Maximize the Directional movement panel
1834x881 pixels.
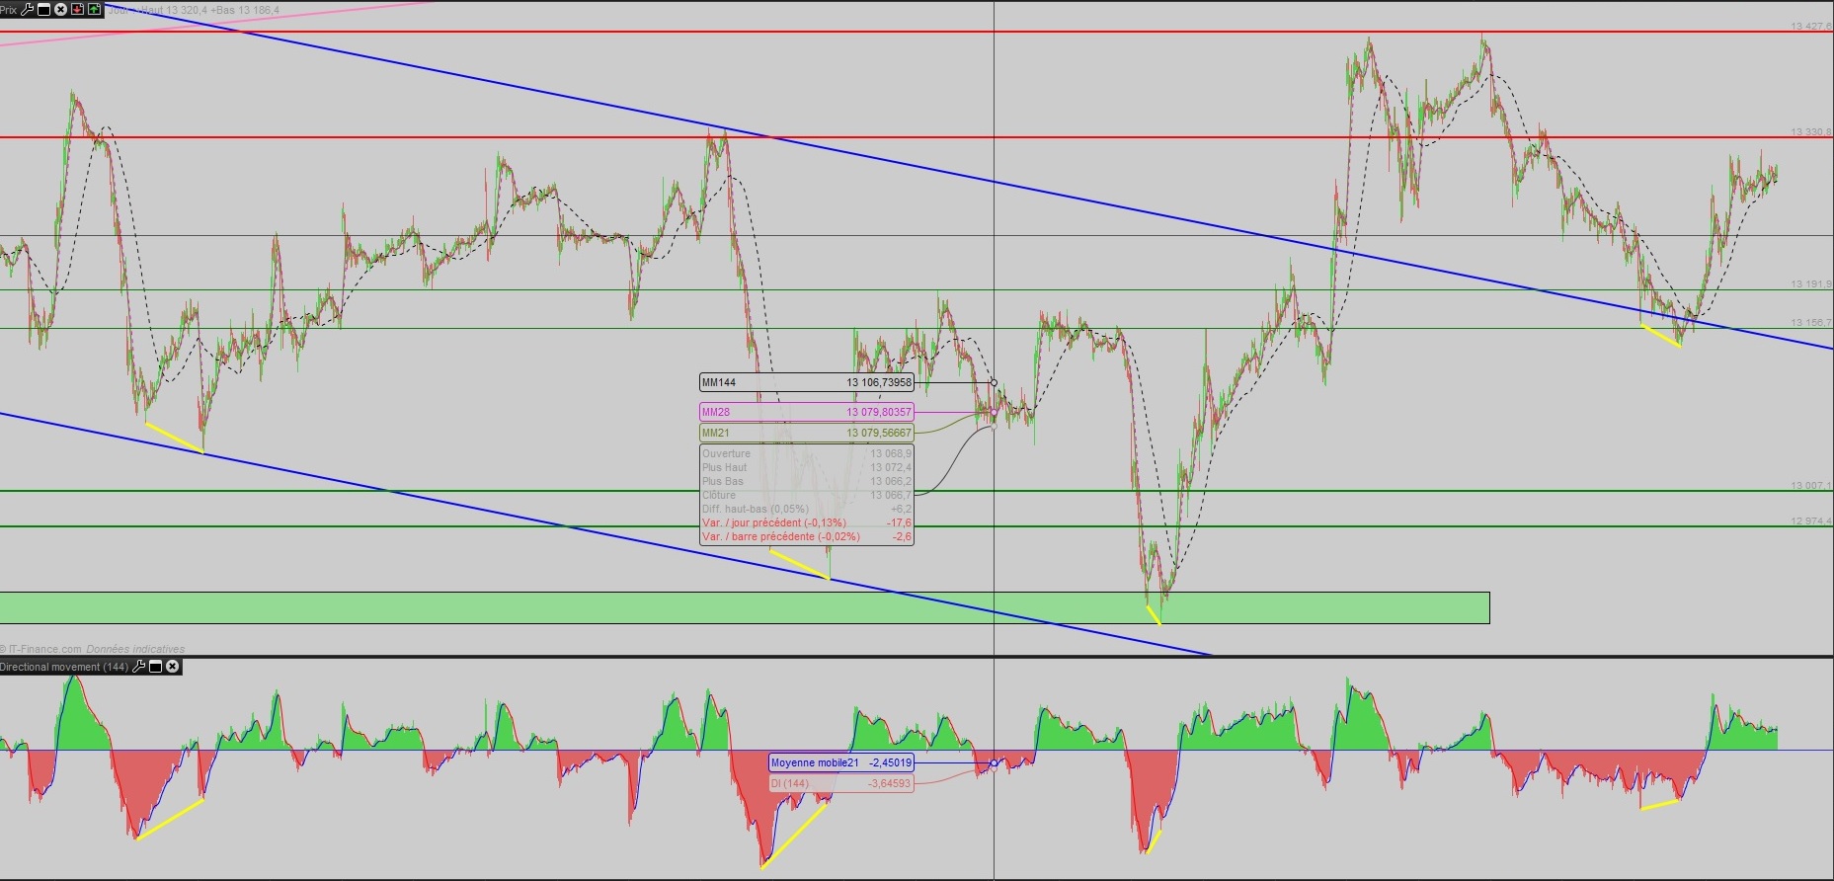(155, 667)
